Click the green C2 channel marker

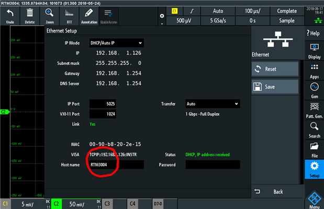(5, 112)
